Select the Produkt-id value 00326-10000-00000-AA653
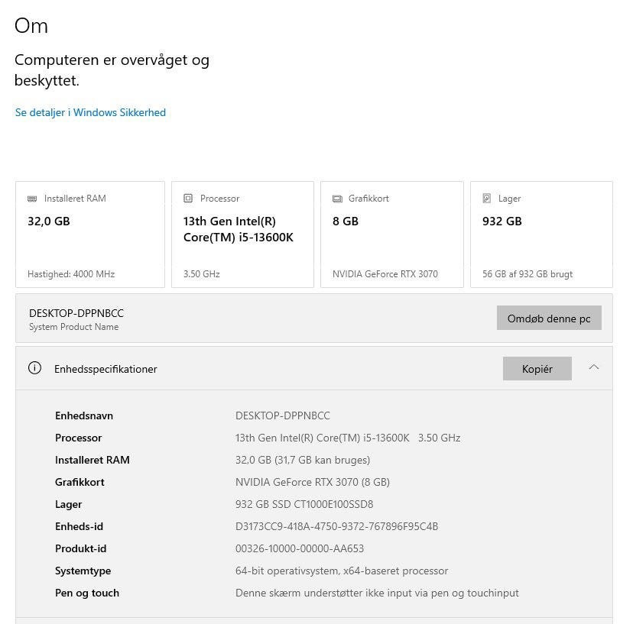 pyautogui.click(x=300, y=548)
